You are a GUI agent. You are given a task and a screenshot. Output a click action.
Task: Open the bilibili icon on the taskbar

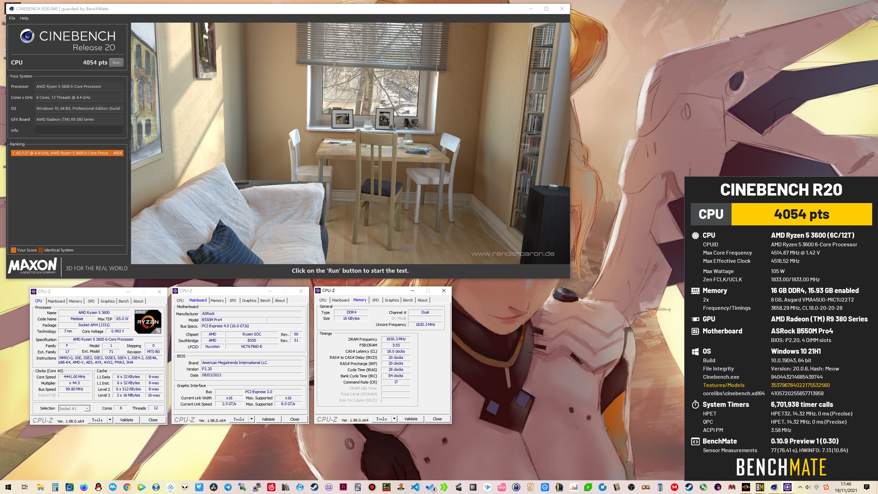click(x=501, y=487)
